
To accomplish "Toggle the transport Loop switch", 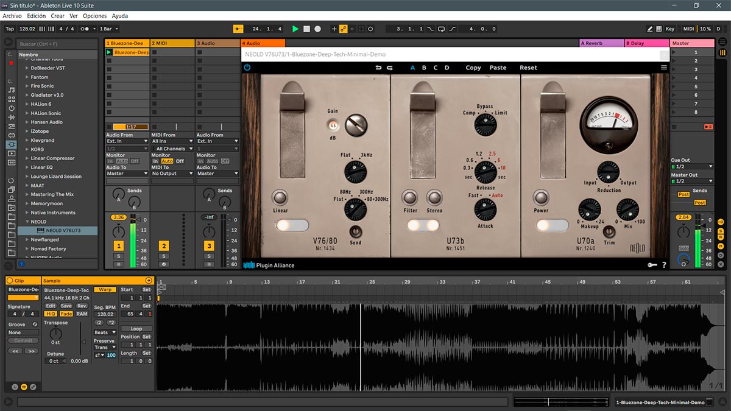I will tap(442, 29).
